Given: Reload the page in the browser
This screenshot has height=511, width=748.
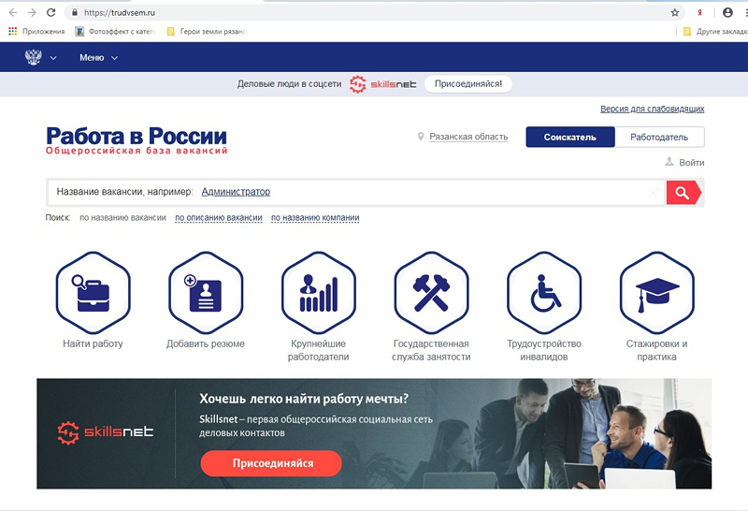Looking at the screenshot, I should click(51, 13).
